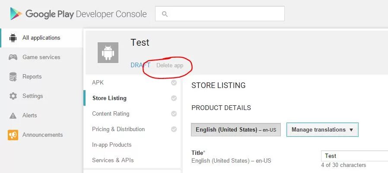This screenshot has width=388, height=173.
Task: Click the DRAFT status link
Action: (140, 65)
